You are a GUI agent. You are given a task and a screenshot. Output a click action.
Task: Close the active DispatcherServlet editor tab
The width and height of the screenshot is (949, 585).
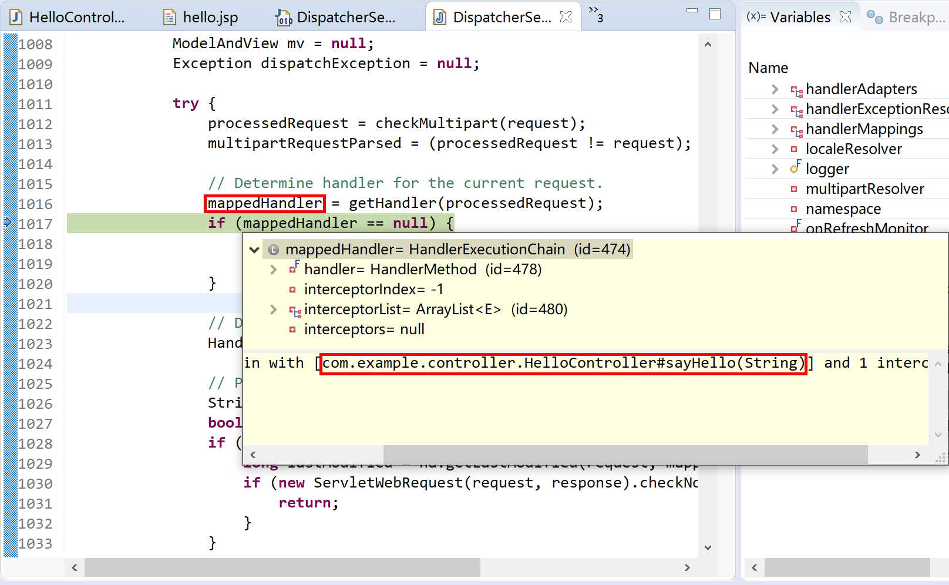[566, 17]
